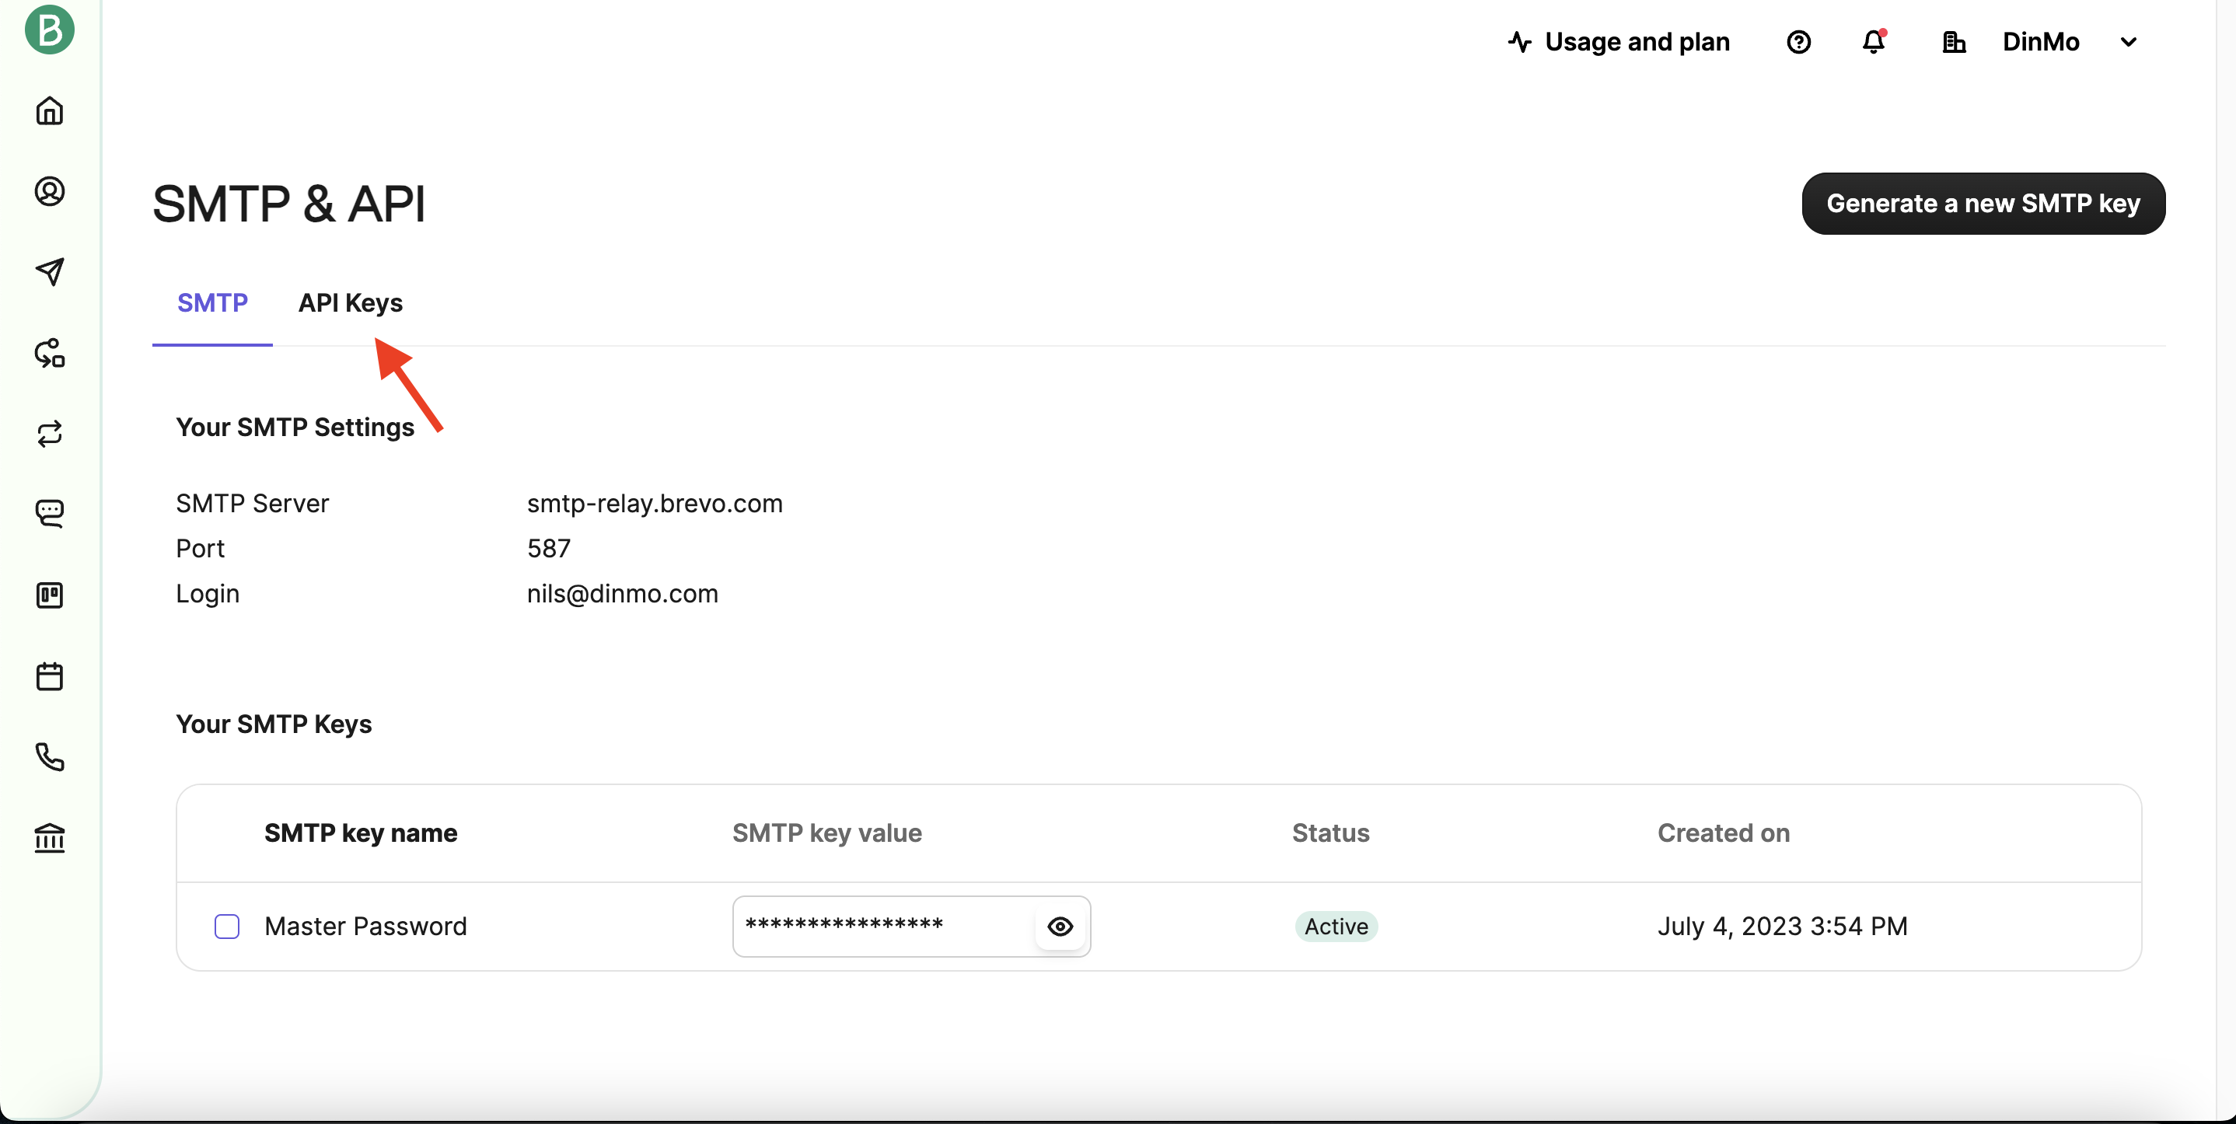This screenshot has width=2236, height=1124.
Task: Reveal the SMTP key value with eye icon
Action: tap(1060, 926)
